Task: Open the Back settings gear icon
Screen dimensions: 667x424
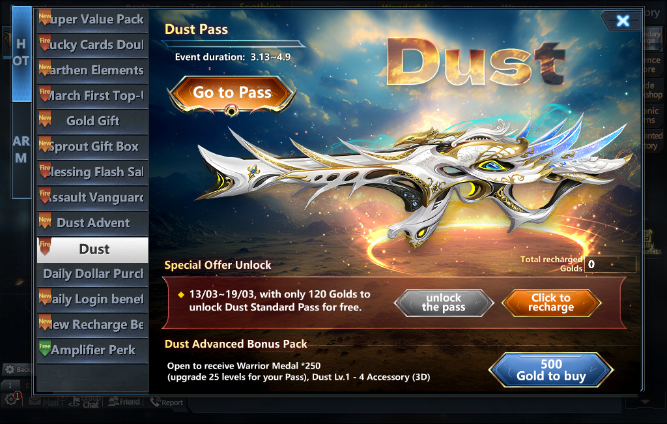Action: (x=9, y=369)
